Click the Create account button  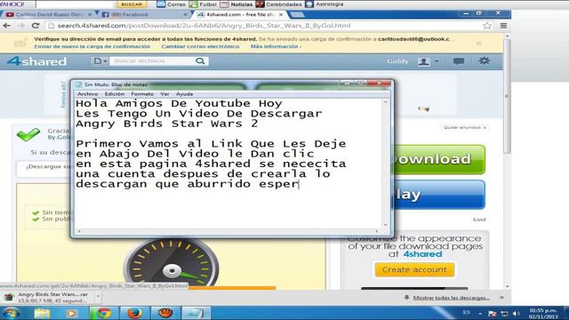(414, 270)
